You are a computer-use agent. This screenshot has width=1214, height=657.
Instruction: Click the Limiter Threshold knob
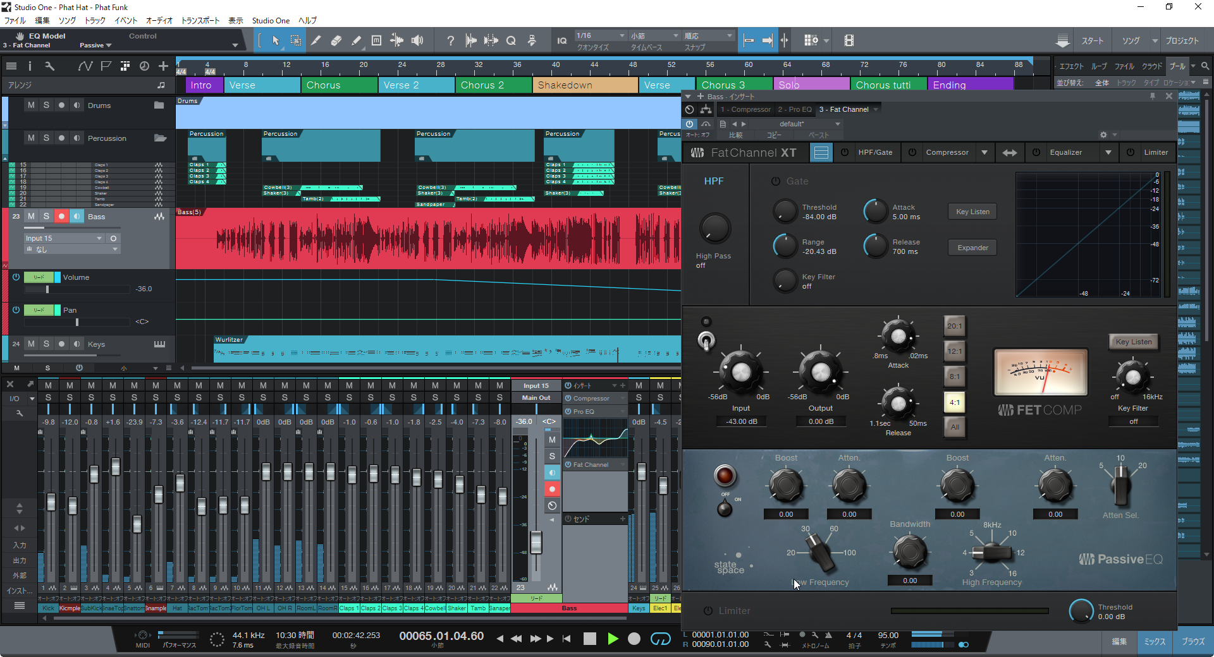click(1081, 611)
